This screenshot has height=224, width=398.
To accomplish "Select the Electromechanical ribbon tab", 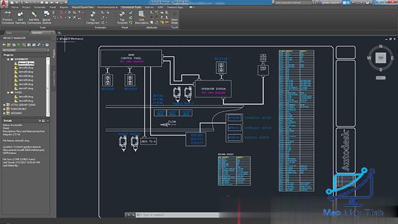I will click(107, 7).
